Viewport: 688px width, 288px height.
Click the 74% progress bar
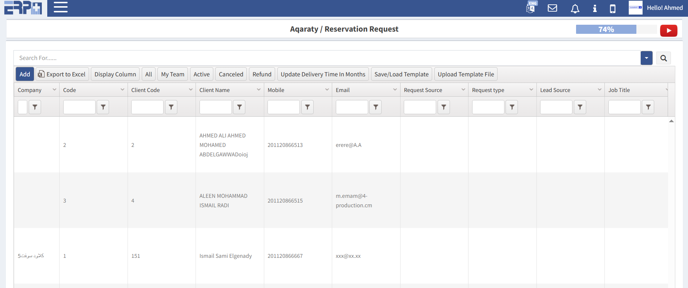606,29
